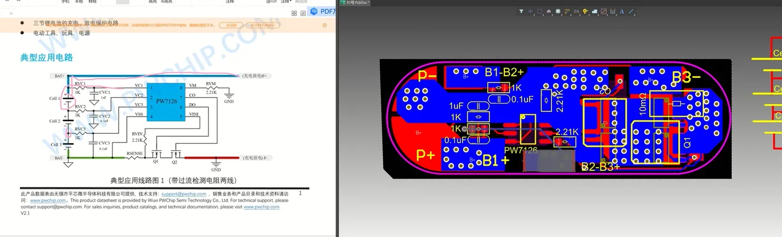Activate the interactive routing tool
The image size is (782, 237).
click(x=567, y=11)
